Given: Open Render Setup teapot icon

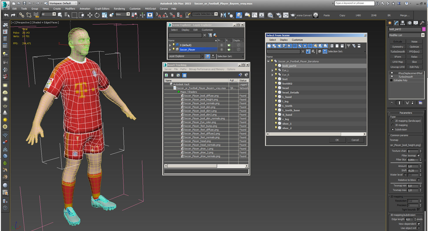Looking at the screenshot, I should [x=279, y=15].
